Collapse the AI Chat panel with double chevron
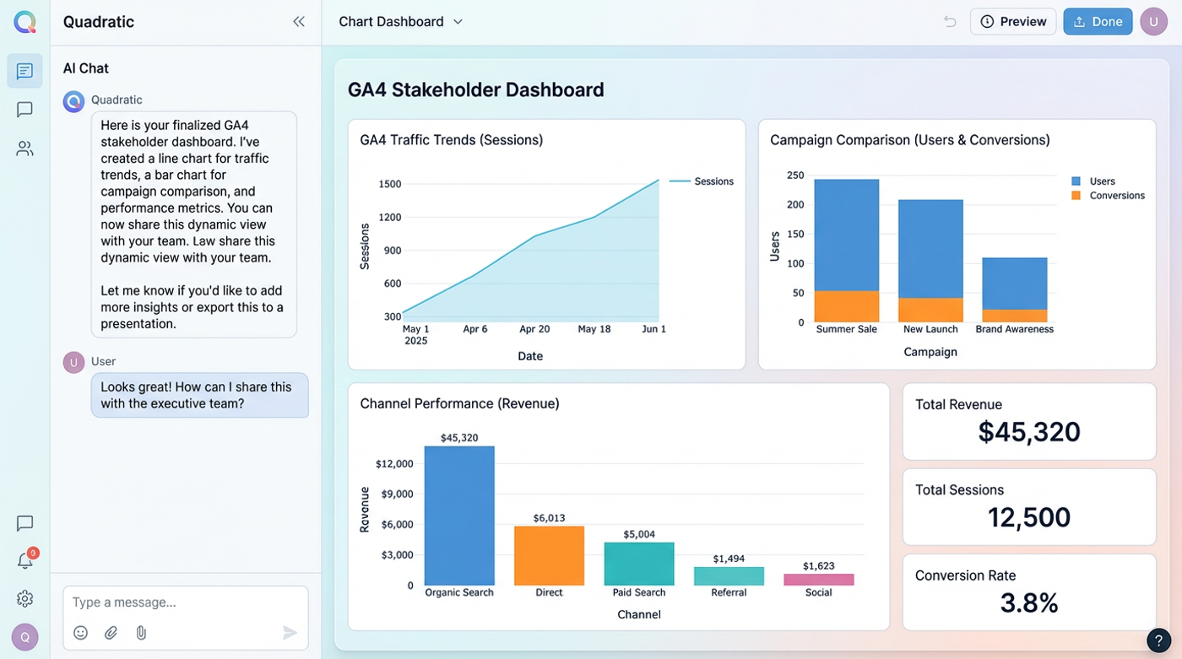Viewport: 1182px width, 659px height. coord(298,22)
